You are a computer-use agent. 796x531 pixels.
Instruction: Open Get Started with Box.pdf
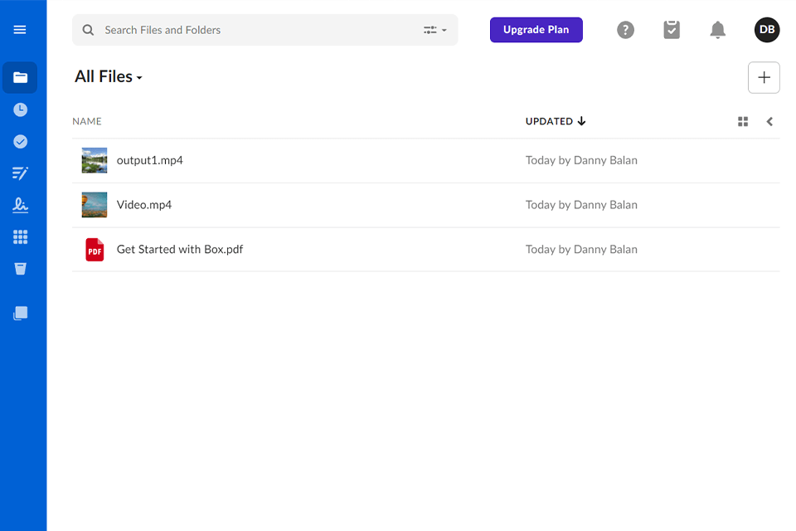click(180, 250)
